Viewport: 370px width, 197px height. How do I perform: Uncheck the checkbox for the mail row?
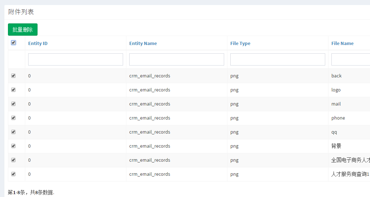coord(13,104)
